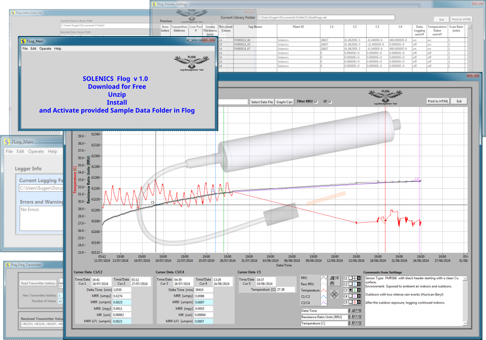Toggle the lock icon for cursor C5

pos(359,302)
